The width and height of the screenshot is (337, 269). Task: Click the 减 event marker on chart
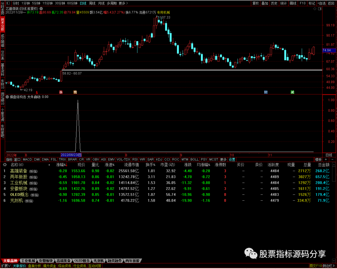coord(292,92)
